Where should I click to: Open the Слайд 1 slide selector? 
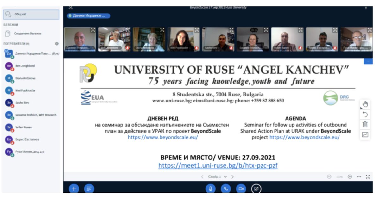tap(218, 177)
